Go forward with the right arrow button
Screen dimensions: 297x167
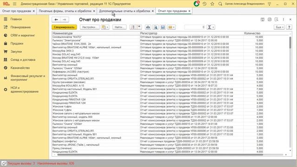[x=65, y=19]
